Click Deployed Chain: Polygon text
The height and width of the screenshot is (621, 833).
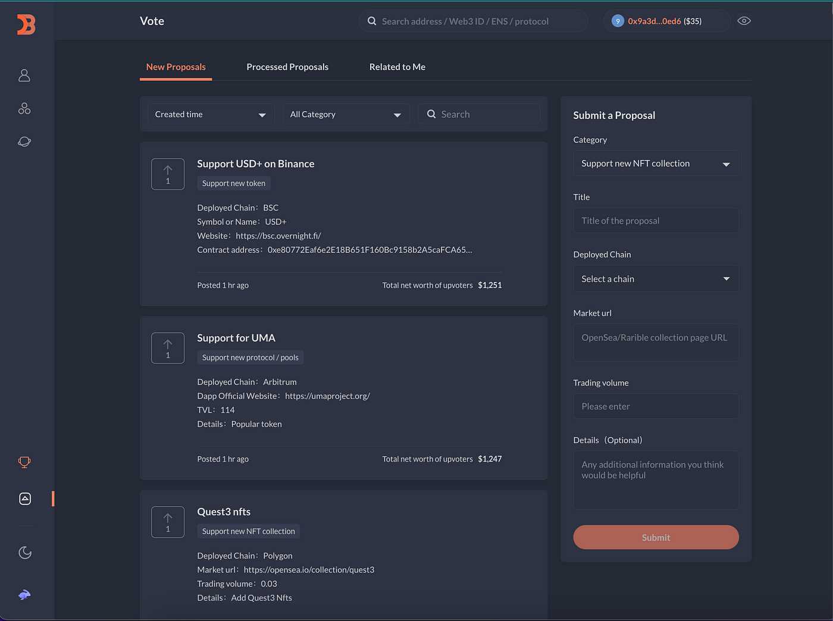245,556
